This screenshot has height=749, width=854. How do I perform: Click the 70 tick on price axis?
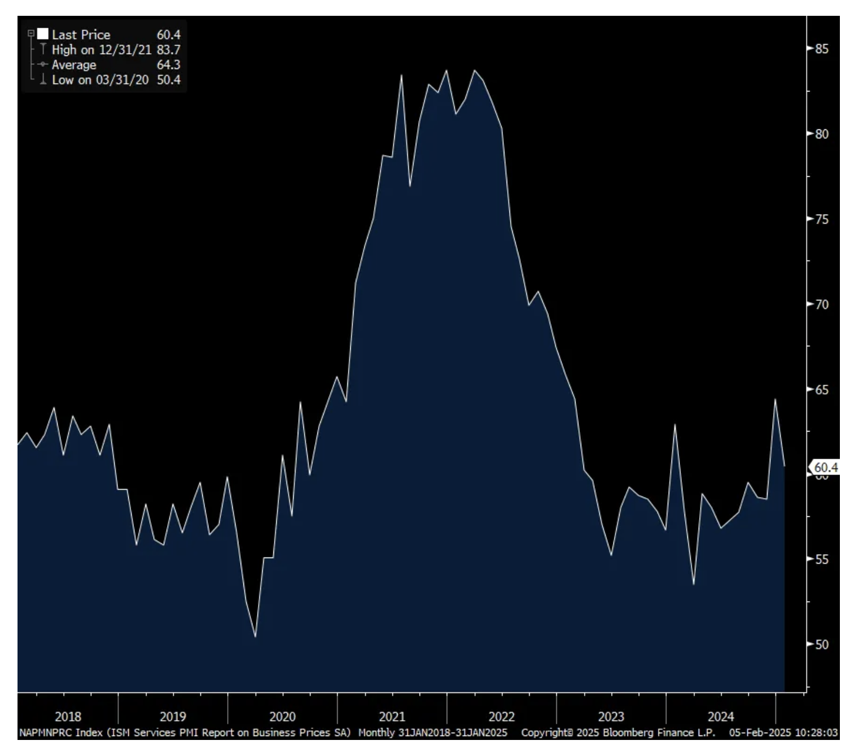point(822,304)
